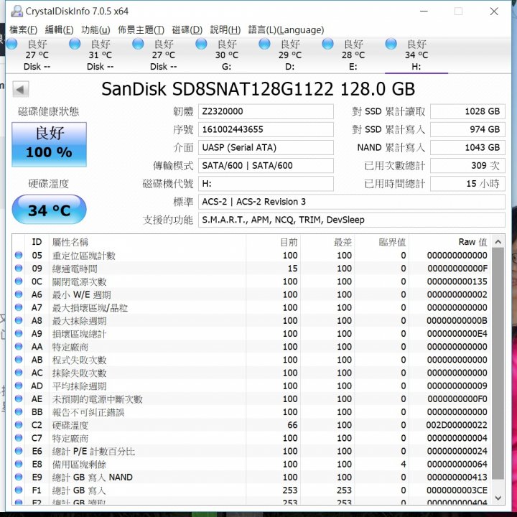Click the blue status orb of D: disk
Viewport: 517px width, 517px height.
(x=264, y=44)
